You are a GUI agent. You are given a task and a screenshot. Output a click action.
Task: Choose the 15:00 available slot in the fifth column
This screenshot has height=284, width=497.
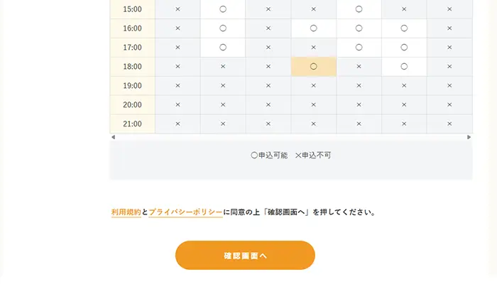click(359, 9)
